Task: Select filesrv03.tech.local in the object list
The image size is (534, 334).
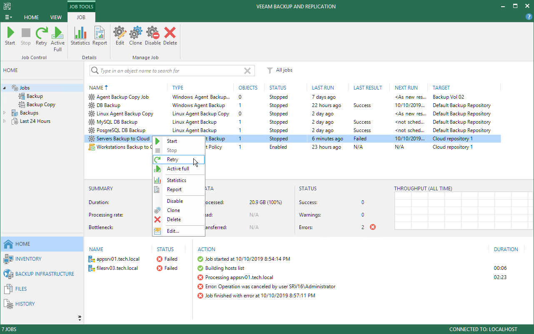Action: [117, 268]
